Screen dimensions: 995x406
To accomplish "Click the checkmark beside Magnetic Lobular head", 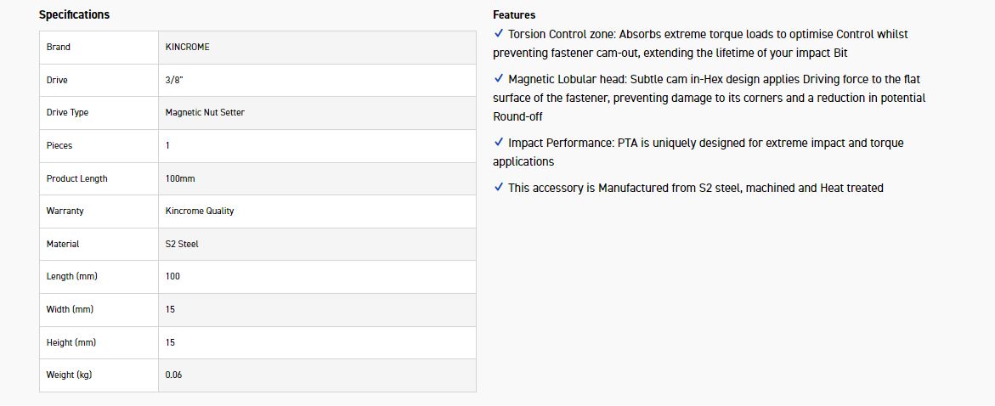I will coord(498,79).
